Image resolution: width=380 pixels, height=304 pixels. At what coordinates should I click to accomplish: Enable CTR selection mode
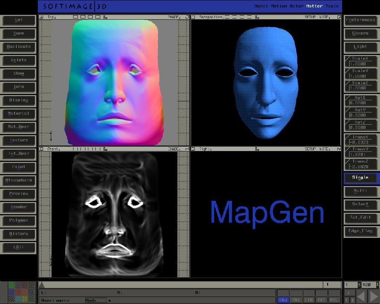tap(308, 300)
